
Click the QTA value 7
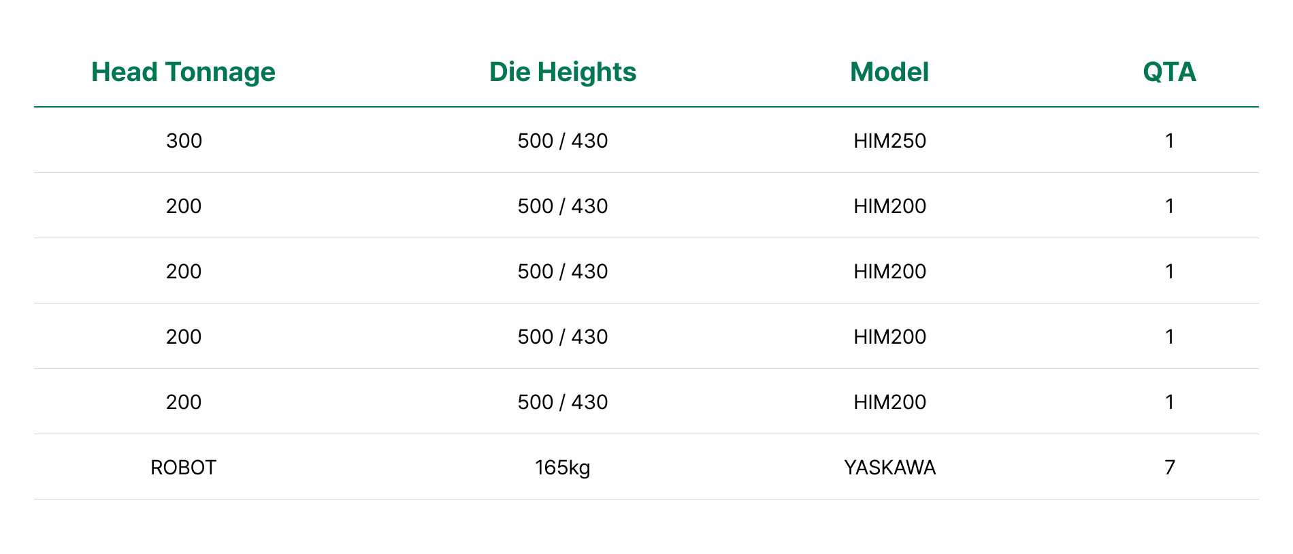coord(1169,468)
